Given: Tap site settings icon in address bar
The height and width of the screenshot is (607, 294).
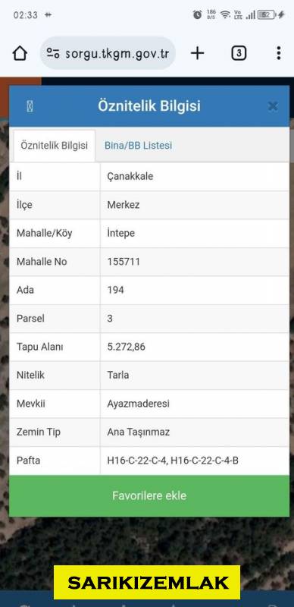Looking at the screenshot, I should (53, 53).
